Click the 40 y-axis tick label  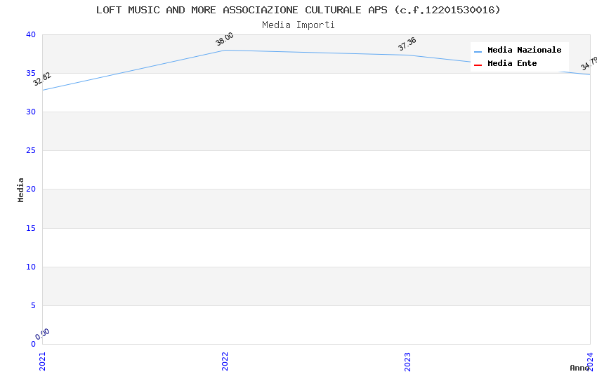click(30, 35)
